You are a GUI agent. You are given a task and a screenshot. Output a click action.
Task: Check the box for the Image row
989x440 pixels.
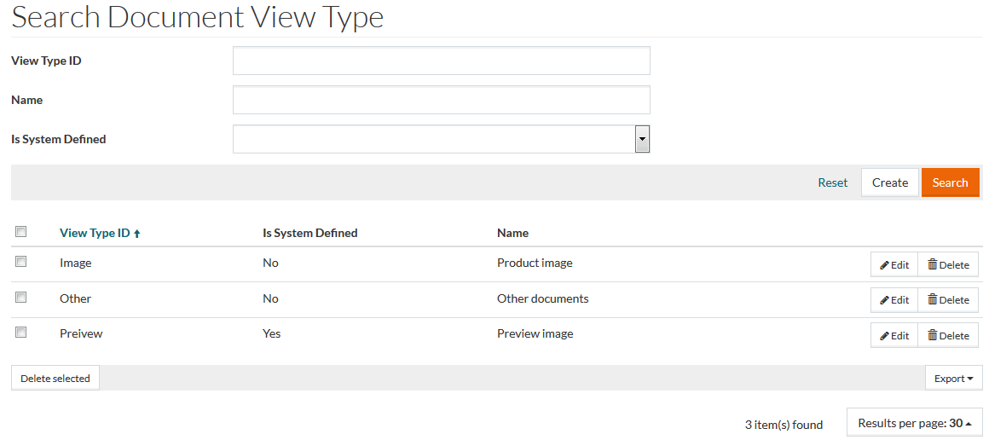coord(21,262)
